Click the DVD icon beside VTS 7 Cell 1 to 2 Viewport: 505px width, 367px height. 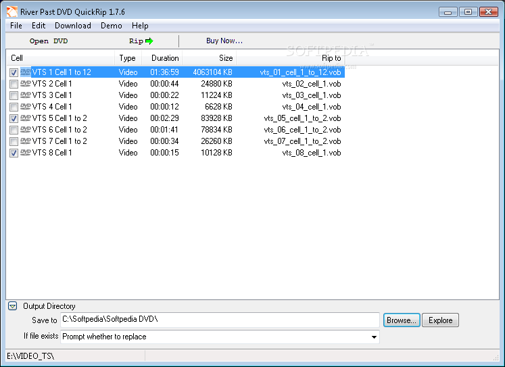(26, 141)
